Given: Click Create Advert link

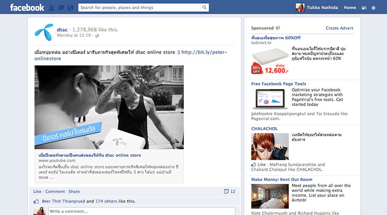Looking at the screenshot, I should click(x=340, y=28).
